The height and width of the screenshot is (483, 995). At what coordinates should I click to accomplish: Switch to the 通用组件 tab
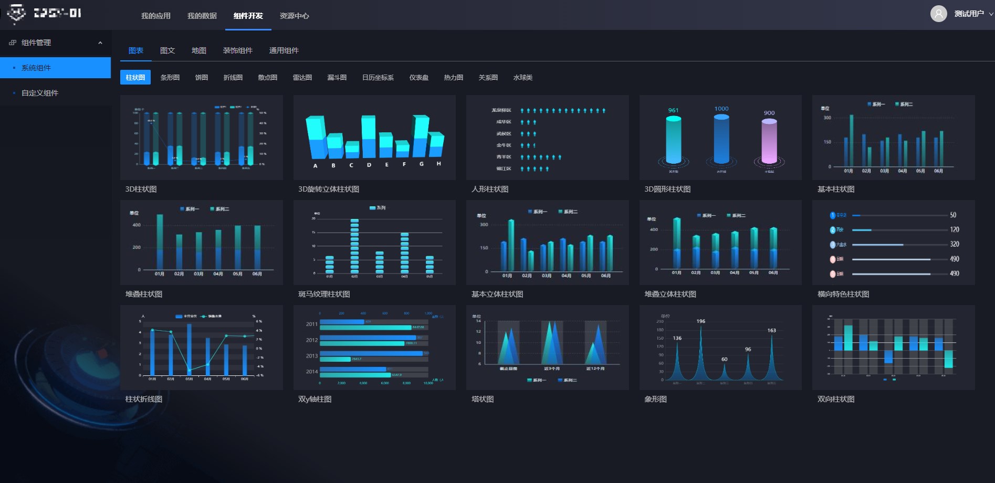coord(284,50)
